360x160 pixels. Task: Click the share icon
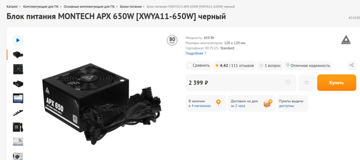coord(351,66)
